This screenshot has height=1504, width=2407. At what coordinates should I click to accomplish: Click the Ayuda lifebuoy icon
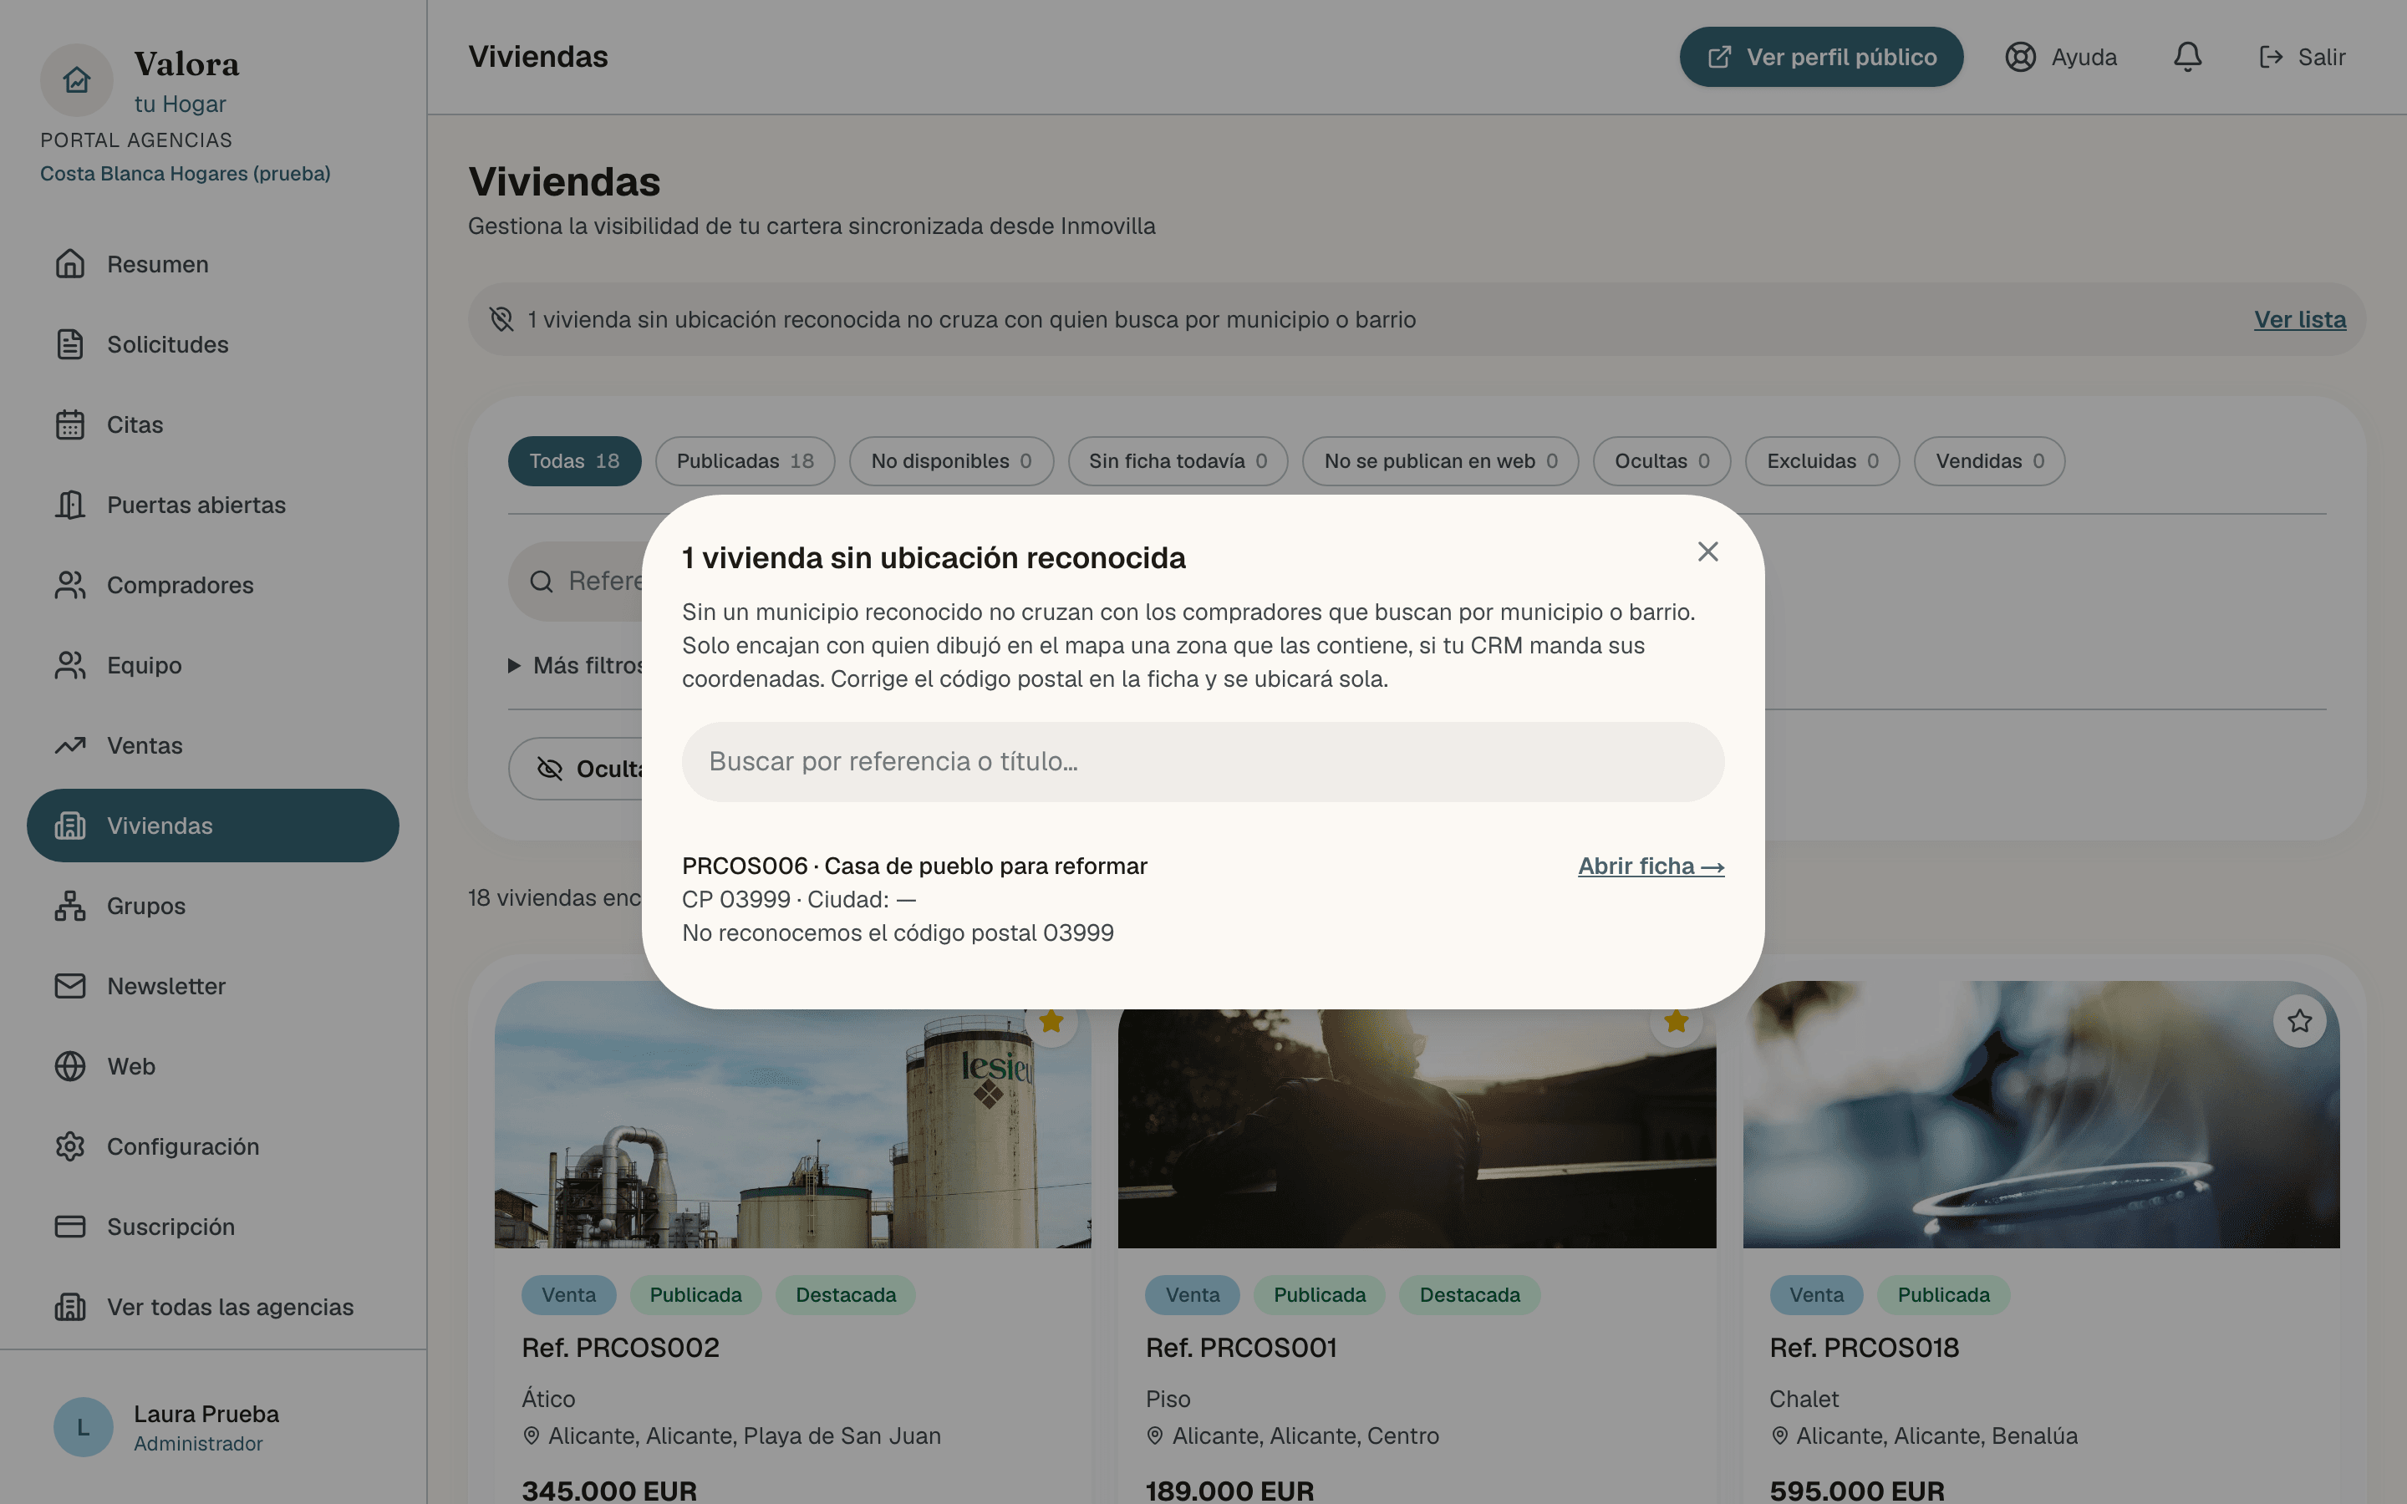(x=2020, y=57)
